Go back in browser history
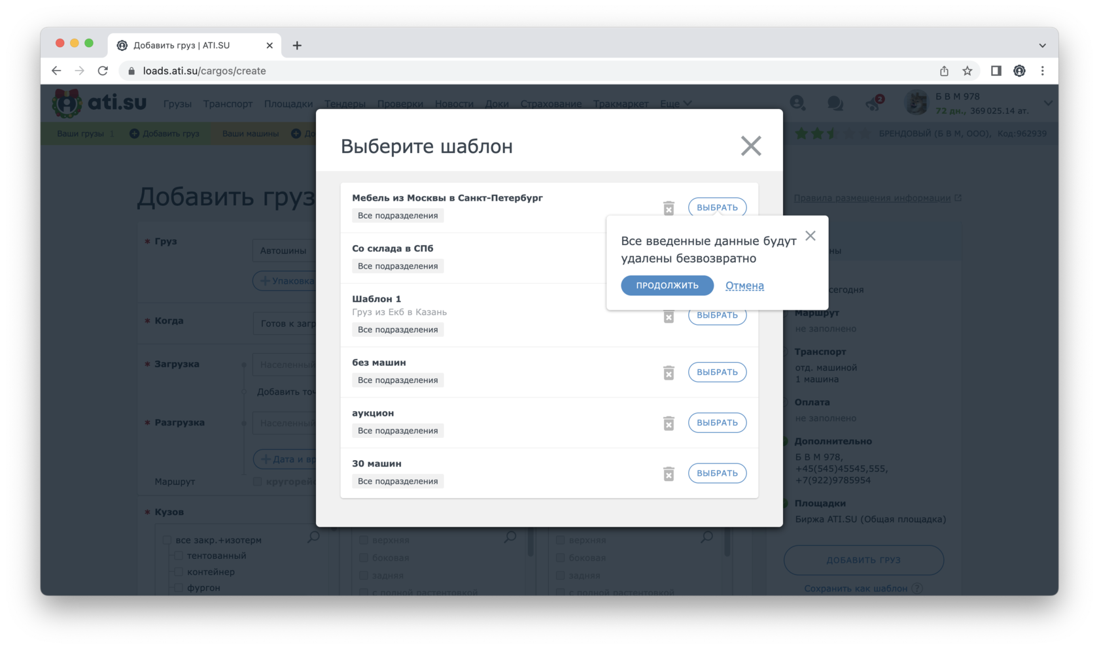 pyautogui.click(x=56, y=71)
